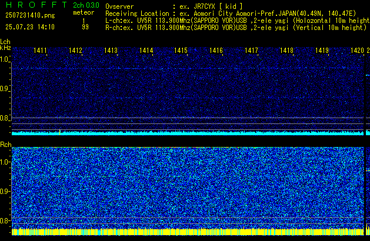
Task: Select the 1414 time marker
Action: pyautogui.click(x=146, y=51)
